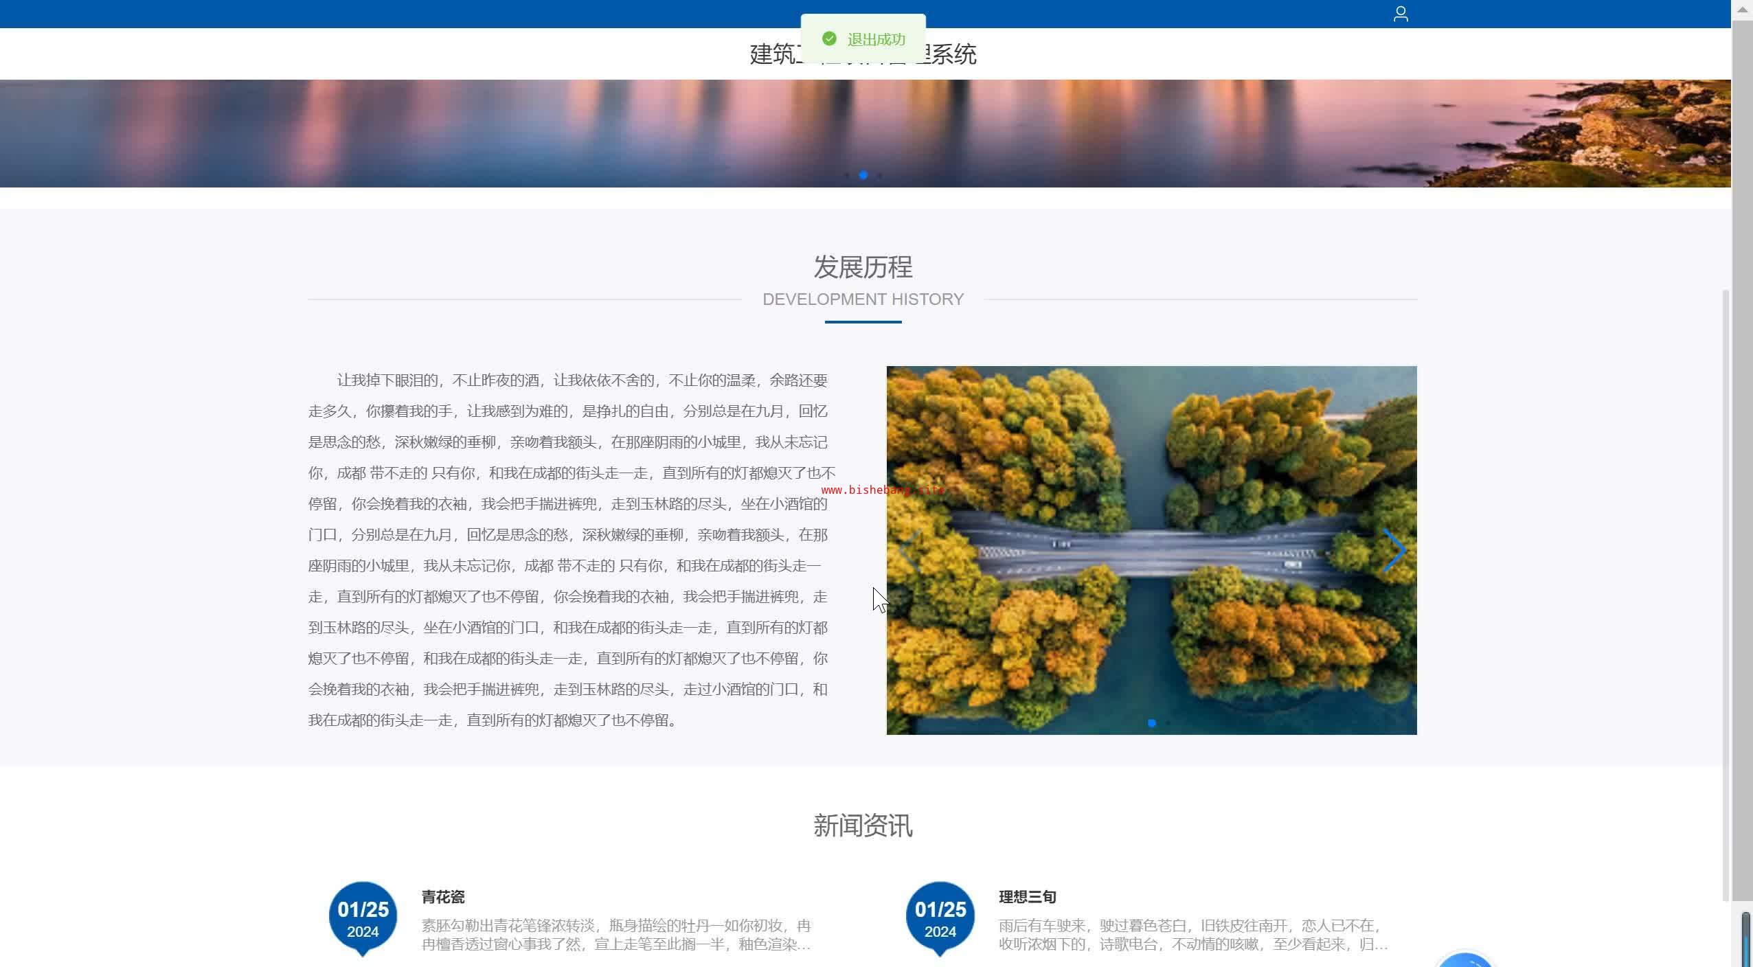The image size is (1753, 967).
Task: Click the green success checkmark icon
Action: click(829, 38)
